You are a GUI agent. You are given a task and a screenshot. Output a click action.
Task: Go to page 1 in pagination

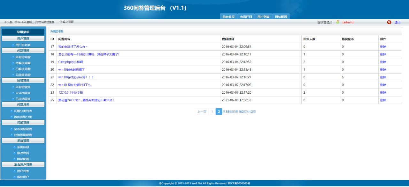[212, 112]
